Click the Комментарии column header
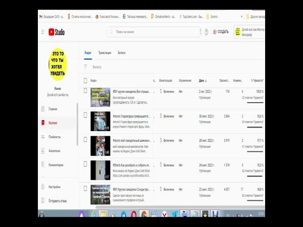The width and height of the screenshot is (303, 227). click(x=238, y=81)
